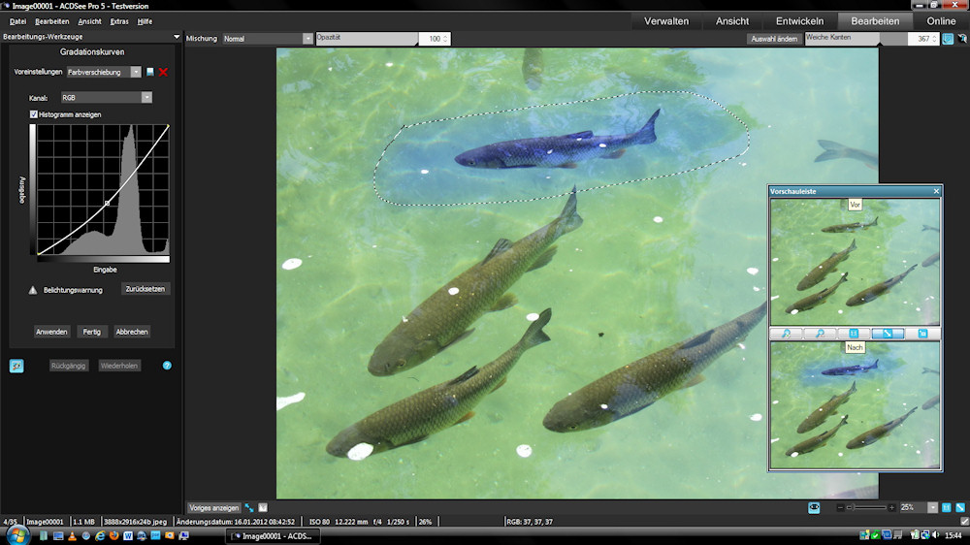This screenshot has width=970, height=545.
Task: Click the zoom slider in bottom bar
Action: 867,507
